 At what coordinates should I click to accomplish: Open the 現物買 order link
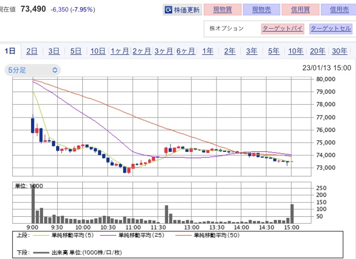pos(222,10)
